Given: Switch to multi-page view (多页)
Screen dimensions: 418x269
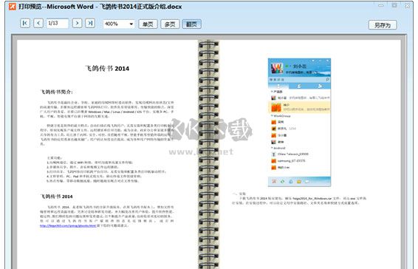Looking at the screenshot, I should (170, 24).
